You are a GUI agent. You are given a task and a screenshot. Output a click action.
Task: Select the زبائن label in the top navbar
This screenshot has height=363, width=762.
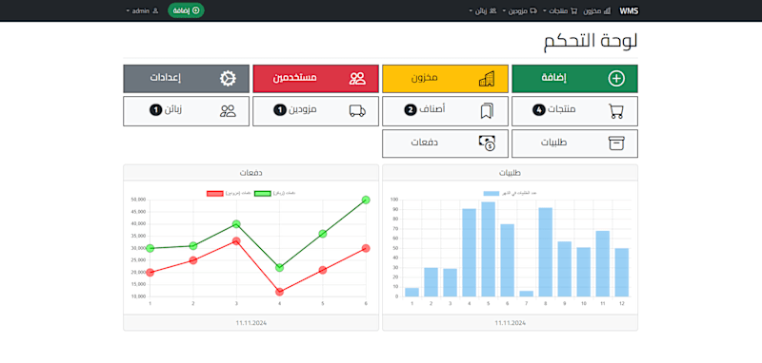(481, 11)
